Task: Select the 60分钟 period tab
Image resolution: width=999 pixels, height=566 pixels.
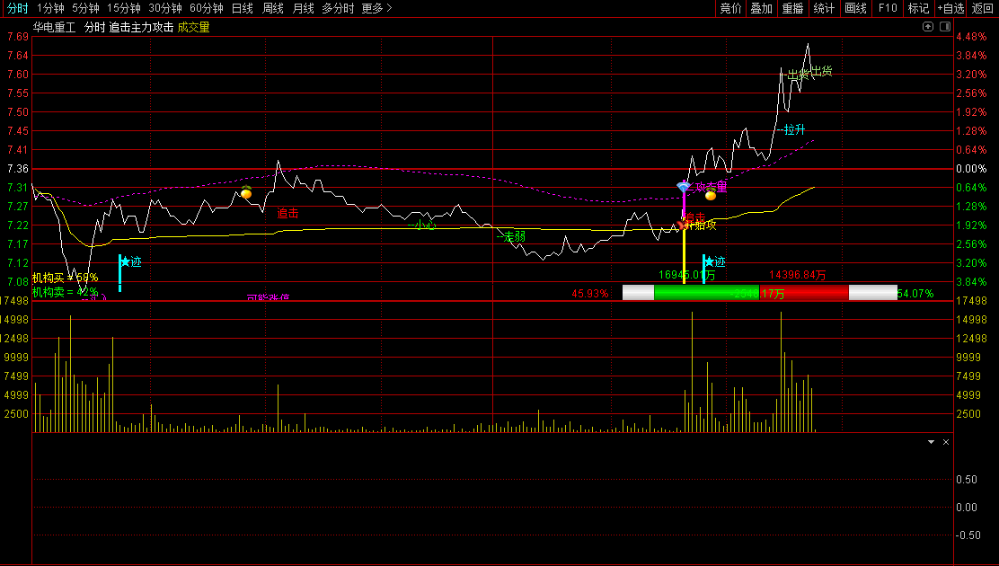Action: point(207,8)
